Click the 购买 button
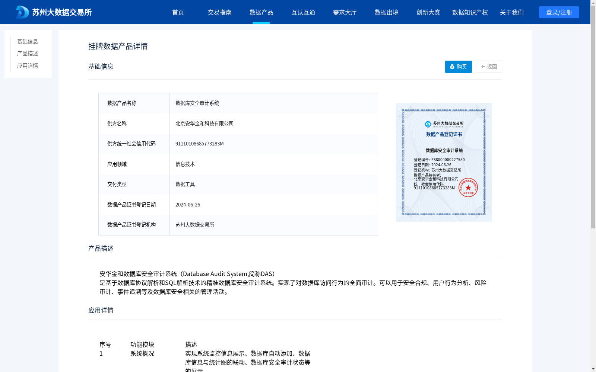This screenshot has height=372, width=596. pyautogui.click(x=459, y=67)
